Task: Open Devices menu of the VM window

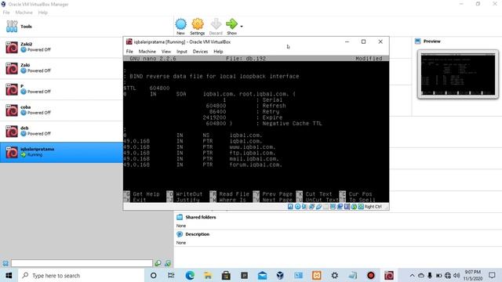Action: pos(200,52)
